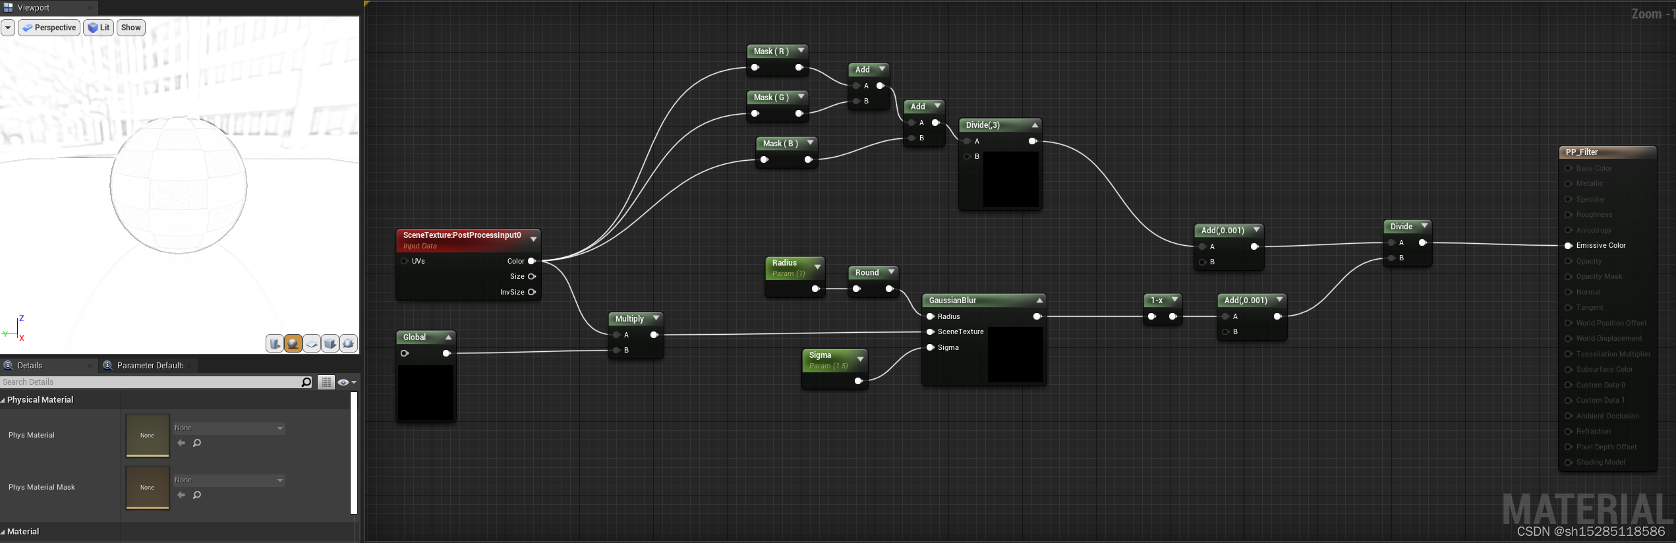Image resolution: width=1676 pixels, height=543 pixels.
Task: Browse to Phys Material asset with magnifier icon
Action: click(x=197, y=443)
